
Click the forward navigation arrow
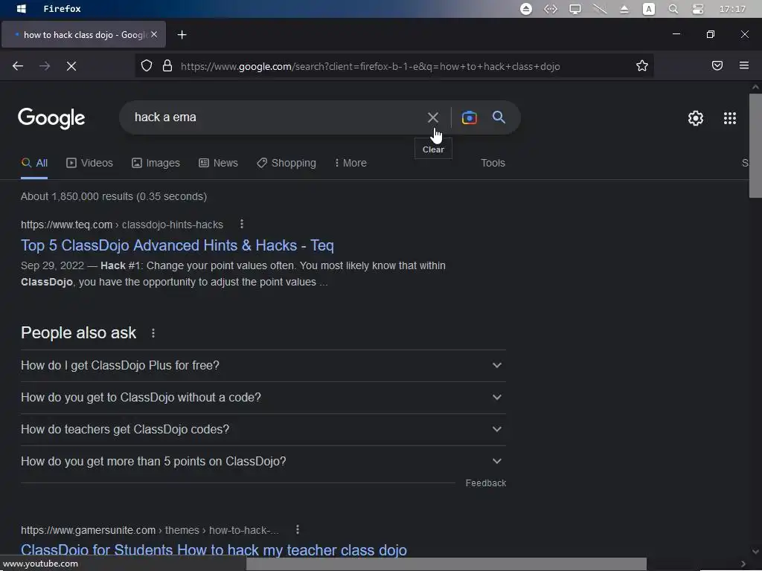coord(45,66)
